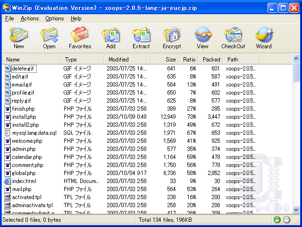Click the Add files toolbar icon
The image size is (302, 227).
tap(111, 35)
